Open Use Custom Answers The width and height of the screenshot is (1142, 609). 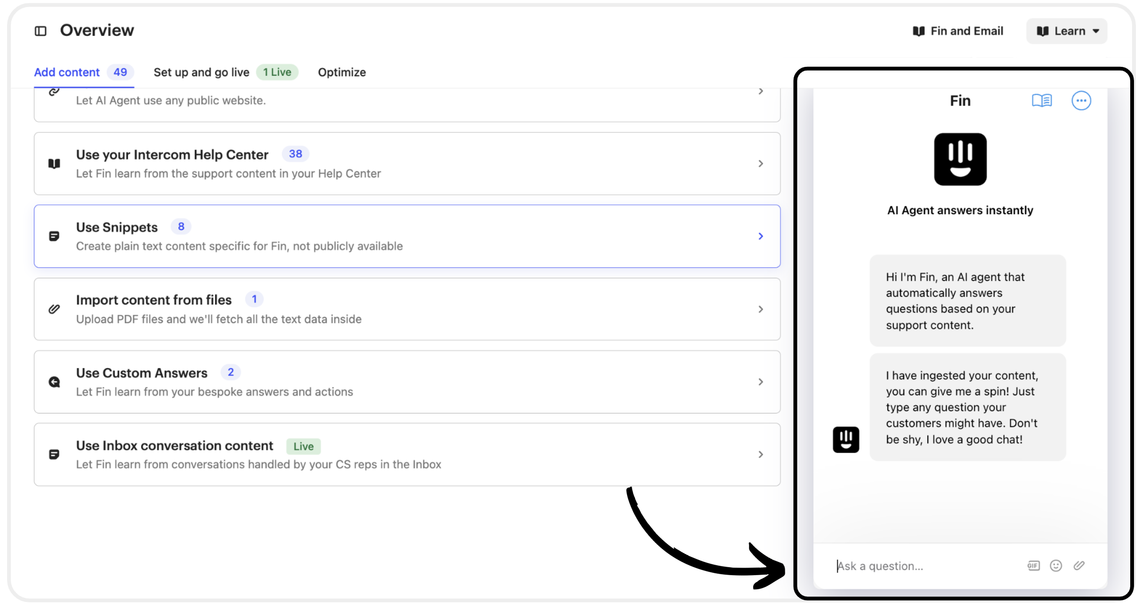coord(407,382)
